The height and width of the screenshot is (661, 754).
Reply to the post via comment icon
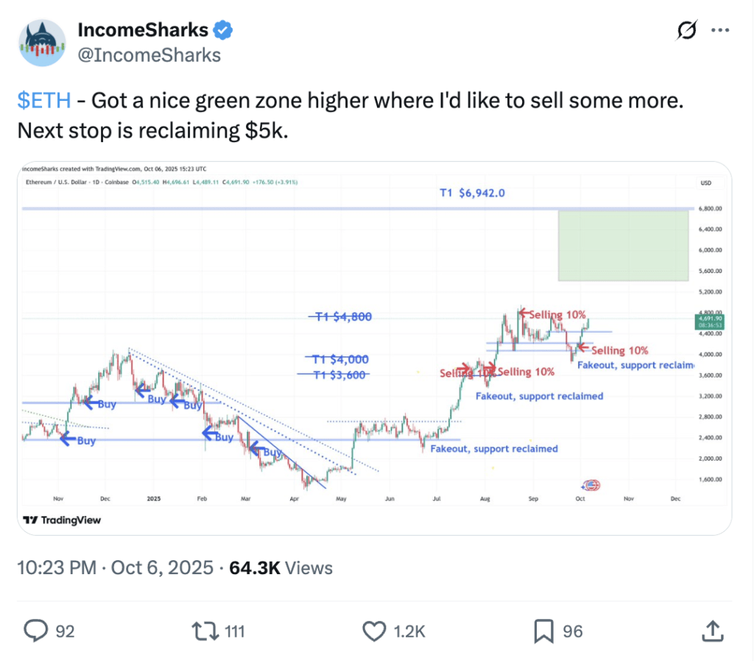pos(36,630)
